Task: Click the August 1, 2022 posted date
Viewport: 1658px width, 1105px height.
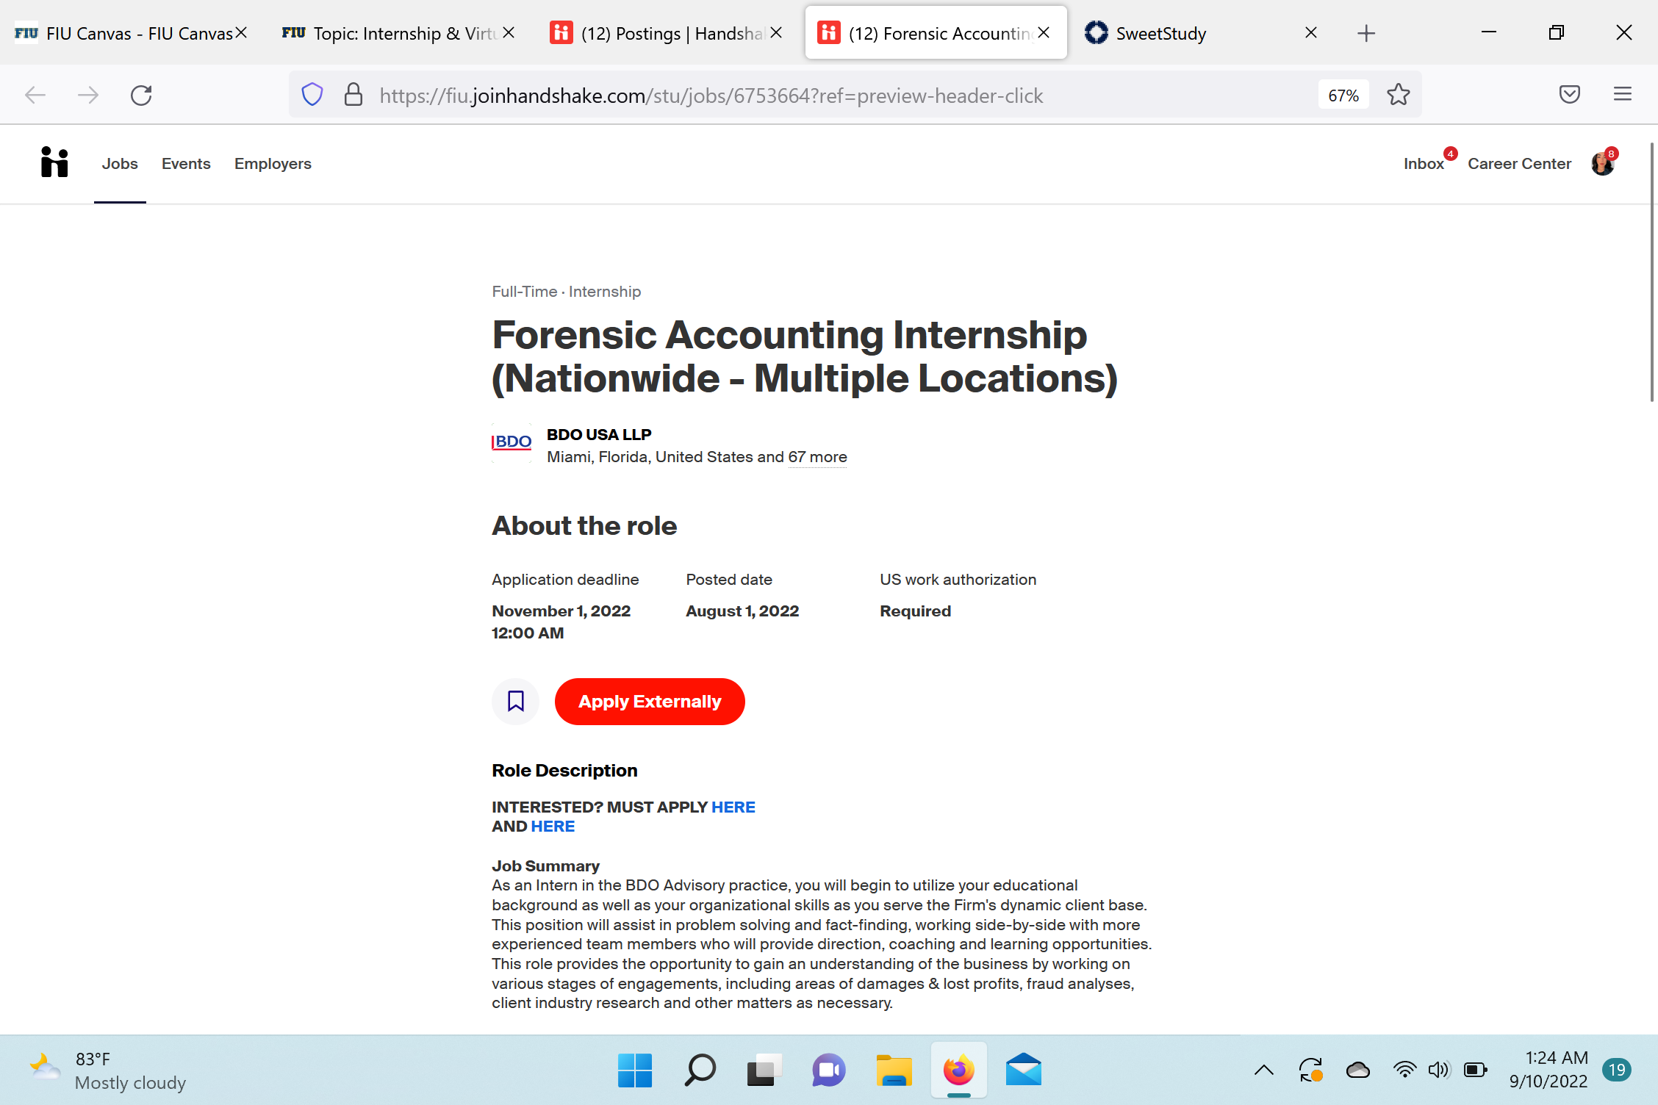Action: pos(742,611)
